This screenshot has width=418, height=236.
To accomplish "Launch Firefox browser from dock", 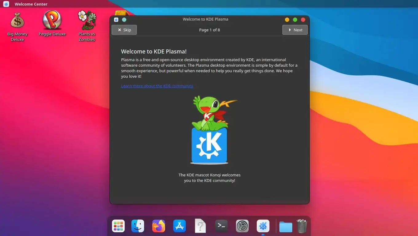I will (159, 226).
